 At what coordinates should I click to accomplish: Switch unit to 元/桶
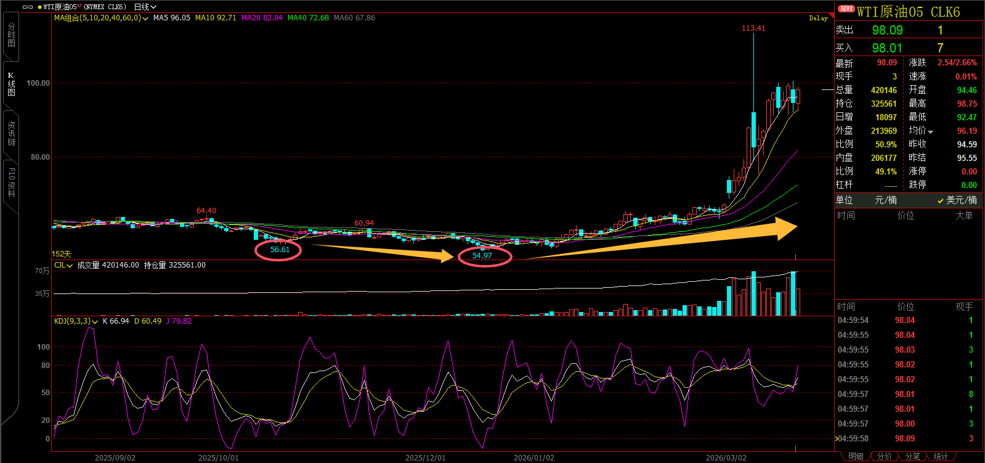[885, 200]
